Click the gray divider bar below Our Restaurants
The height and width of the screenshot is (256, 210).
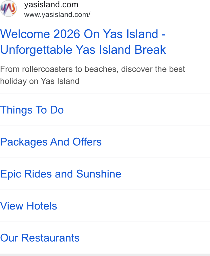105,255
